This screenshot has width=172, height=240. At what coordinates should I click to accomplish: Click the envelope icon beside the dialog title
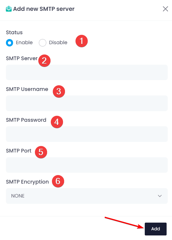9,9
